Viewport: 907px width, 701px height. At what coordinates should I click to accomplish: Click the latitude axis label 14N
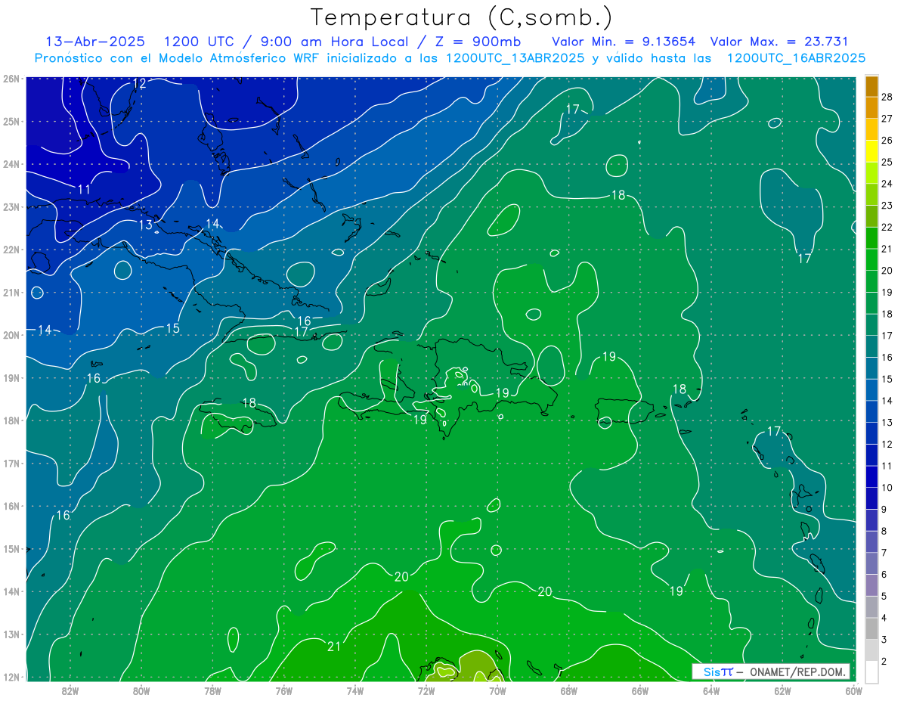[11, 591]
